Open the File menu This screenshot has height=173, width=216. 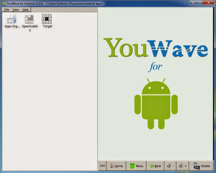pyautogui.click(x=6, y=10)
